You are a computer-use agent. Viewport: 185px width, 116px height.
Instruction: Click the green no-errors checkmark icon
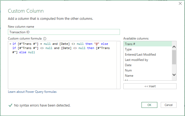pos(10,105)
